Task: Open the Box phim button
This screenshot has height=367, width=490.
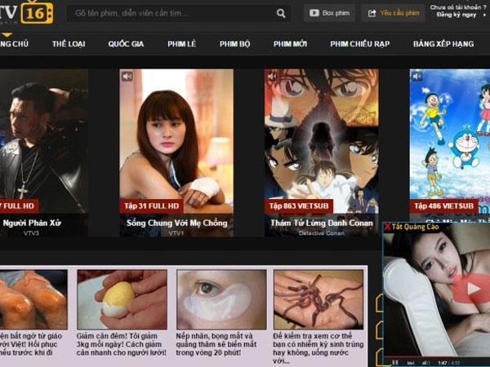Action: coord(329,13)
